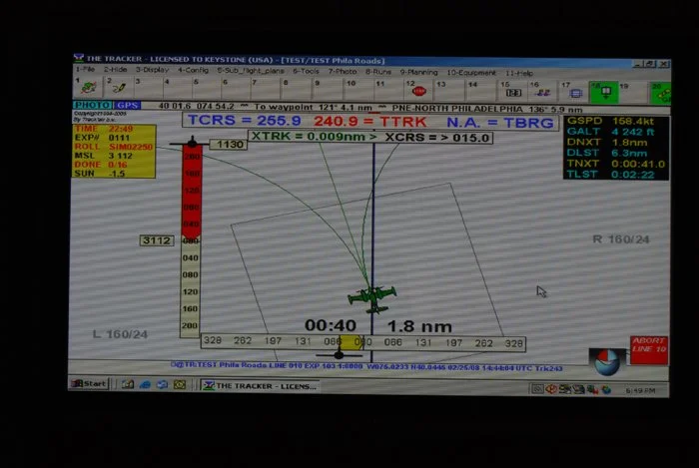699x468 pixels.
Task: Open the 8-Runs menu
Action: pos(378,72)
